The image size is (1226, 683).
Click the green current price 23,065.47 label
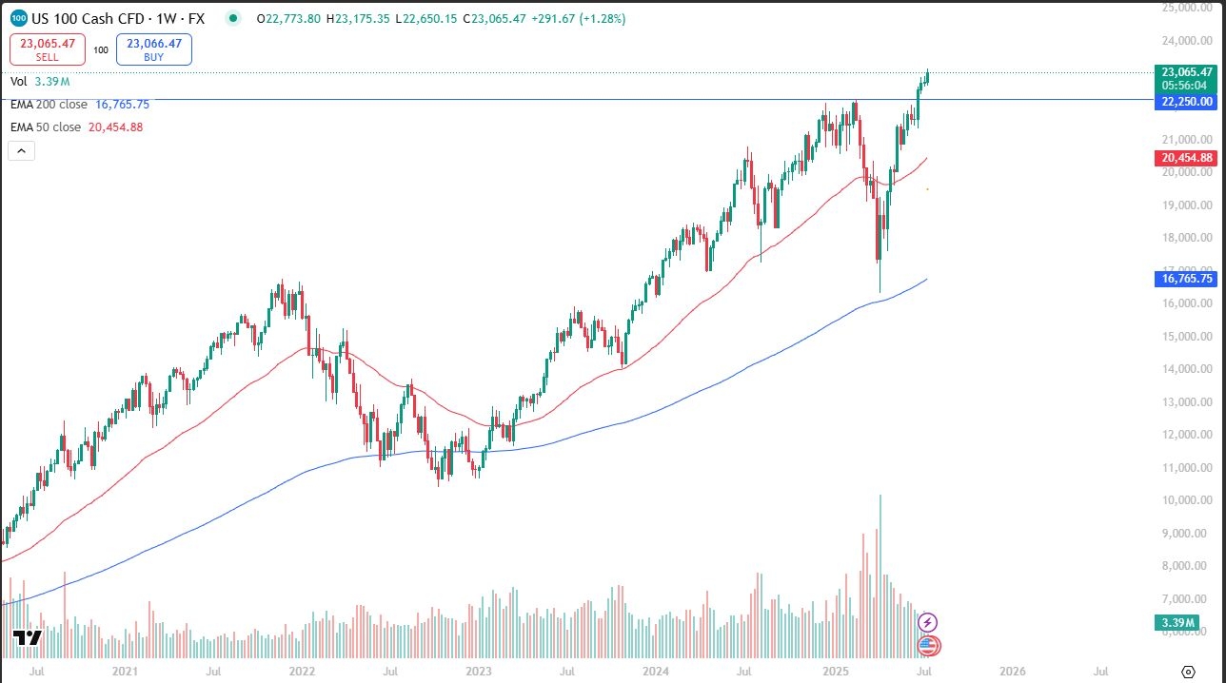pyautogui.click(x=1186, y=72)
